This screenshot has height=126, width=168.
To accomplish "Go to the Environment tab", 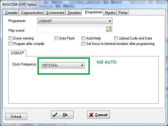I will point(55,13).
